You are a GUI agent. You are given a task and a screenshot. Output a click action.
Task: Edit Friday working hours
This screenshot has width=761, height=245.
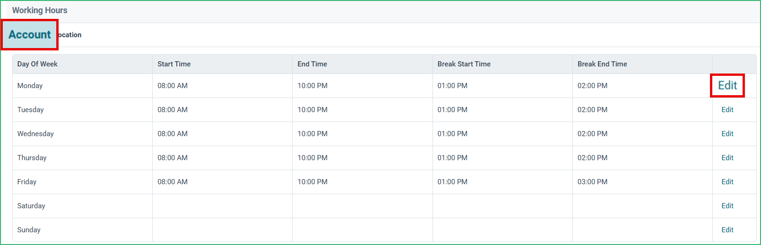point(727,182)
